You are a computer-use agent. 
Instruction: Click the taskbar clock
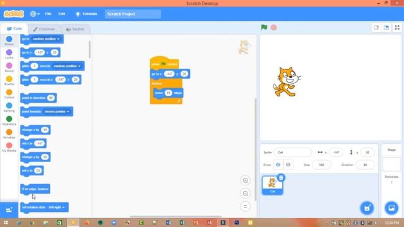point(391,223)
